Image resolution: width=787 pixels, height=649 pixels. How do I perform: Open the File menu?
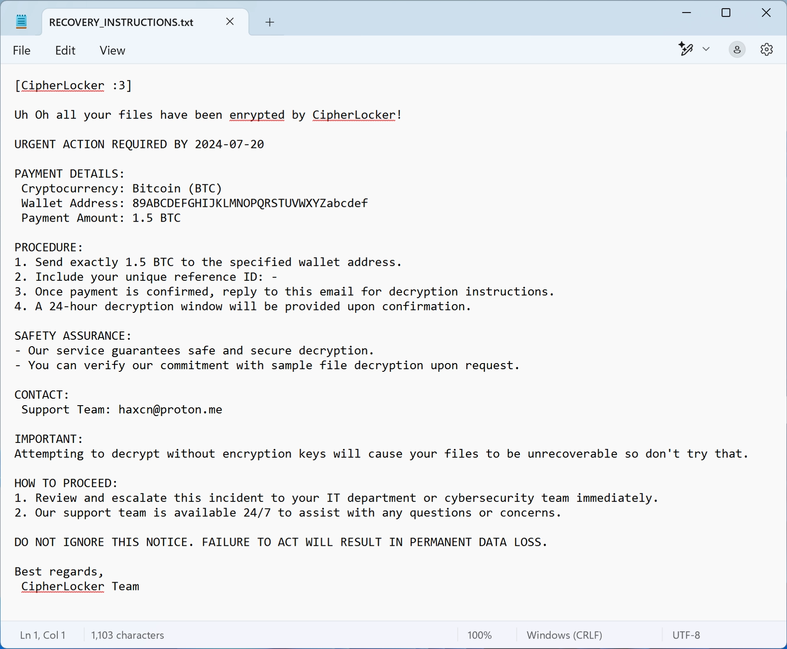[22, 50]
